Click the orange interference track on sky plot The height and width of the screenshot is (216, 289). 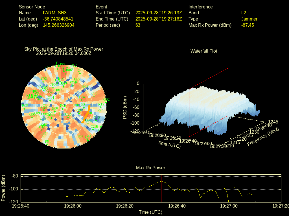tap(87, 113)
